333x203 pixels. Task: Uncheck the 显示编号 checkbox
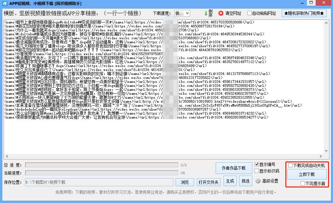click(x=257, y=164)
